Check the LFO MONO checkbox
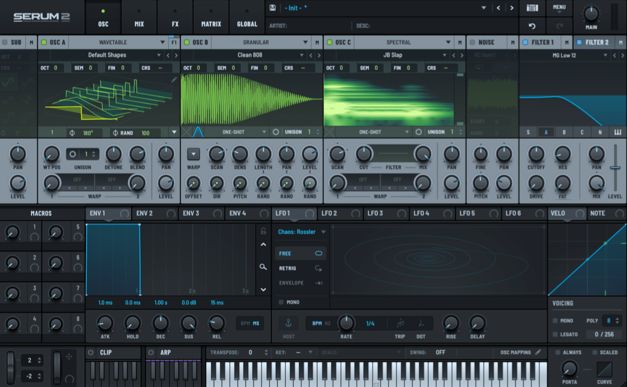The width and height of the screenshot is (627, 387). click(281, 302)
